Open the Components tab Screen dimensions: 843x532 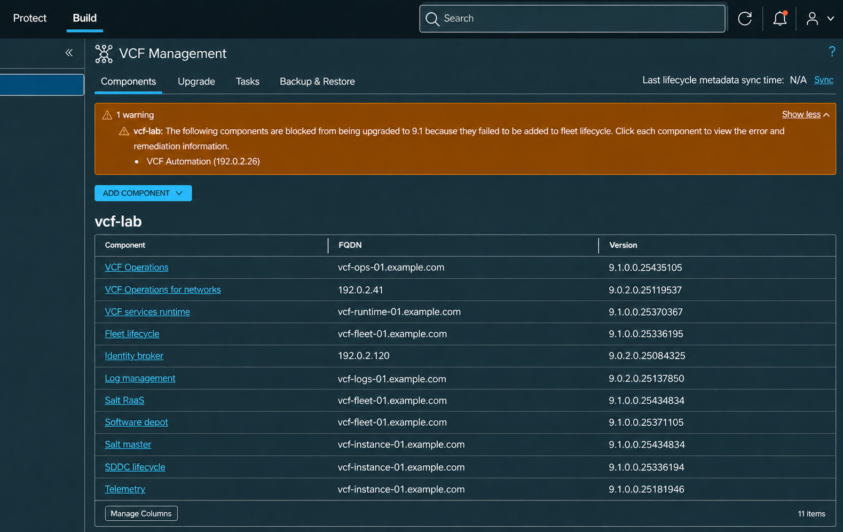point(128,82)
